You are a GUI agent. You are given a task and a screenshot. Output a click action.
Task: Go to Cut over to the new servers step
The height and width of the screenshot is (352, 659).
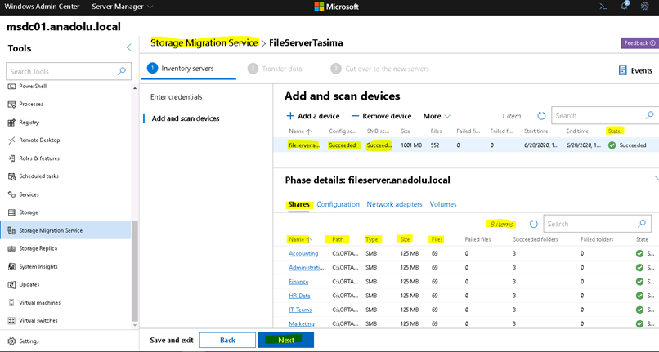click(380, 69)
